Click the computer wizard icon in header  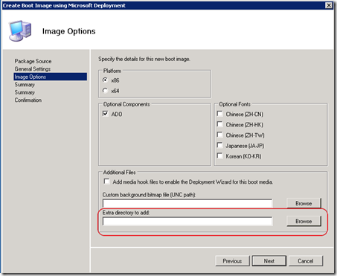[20, 31]
